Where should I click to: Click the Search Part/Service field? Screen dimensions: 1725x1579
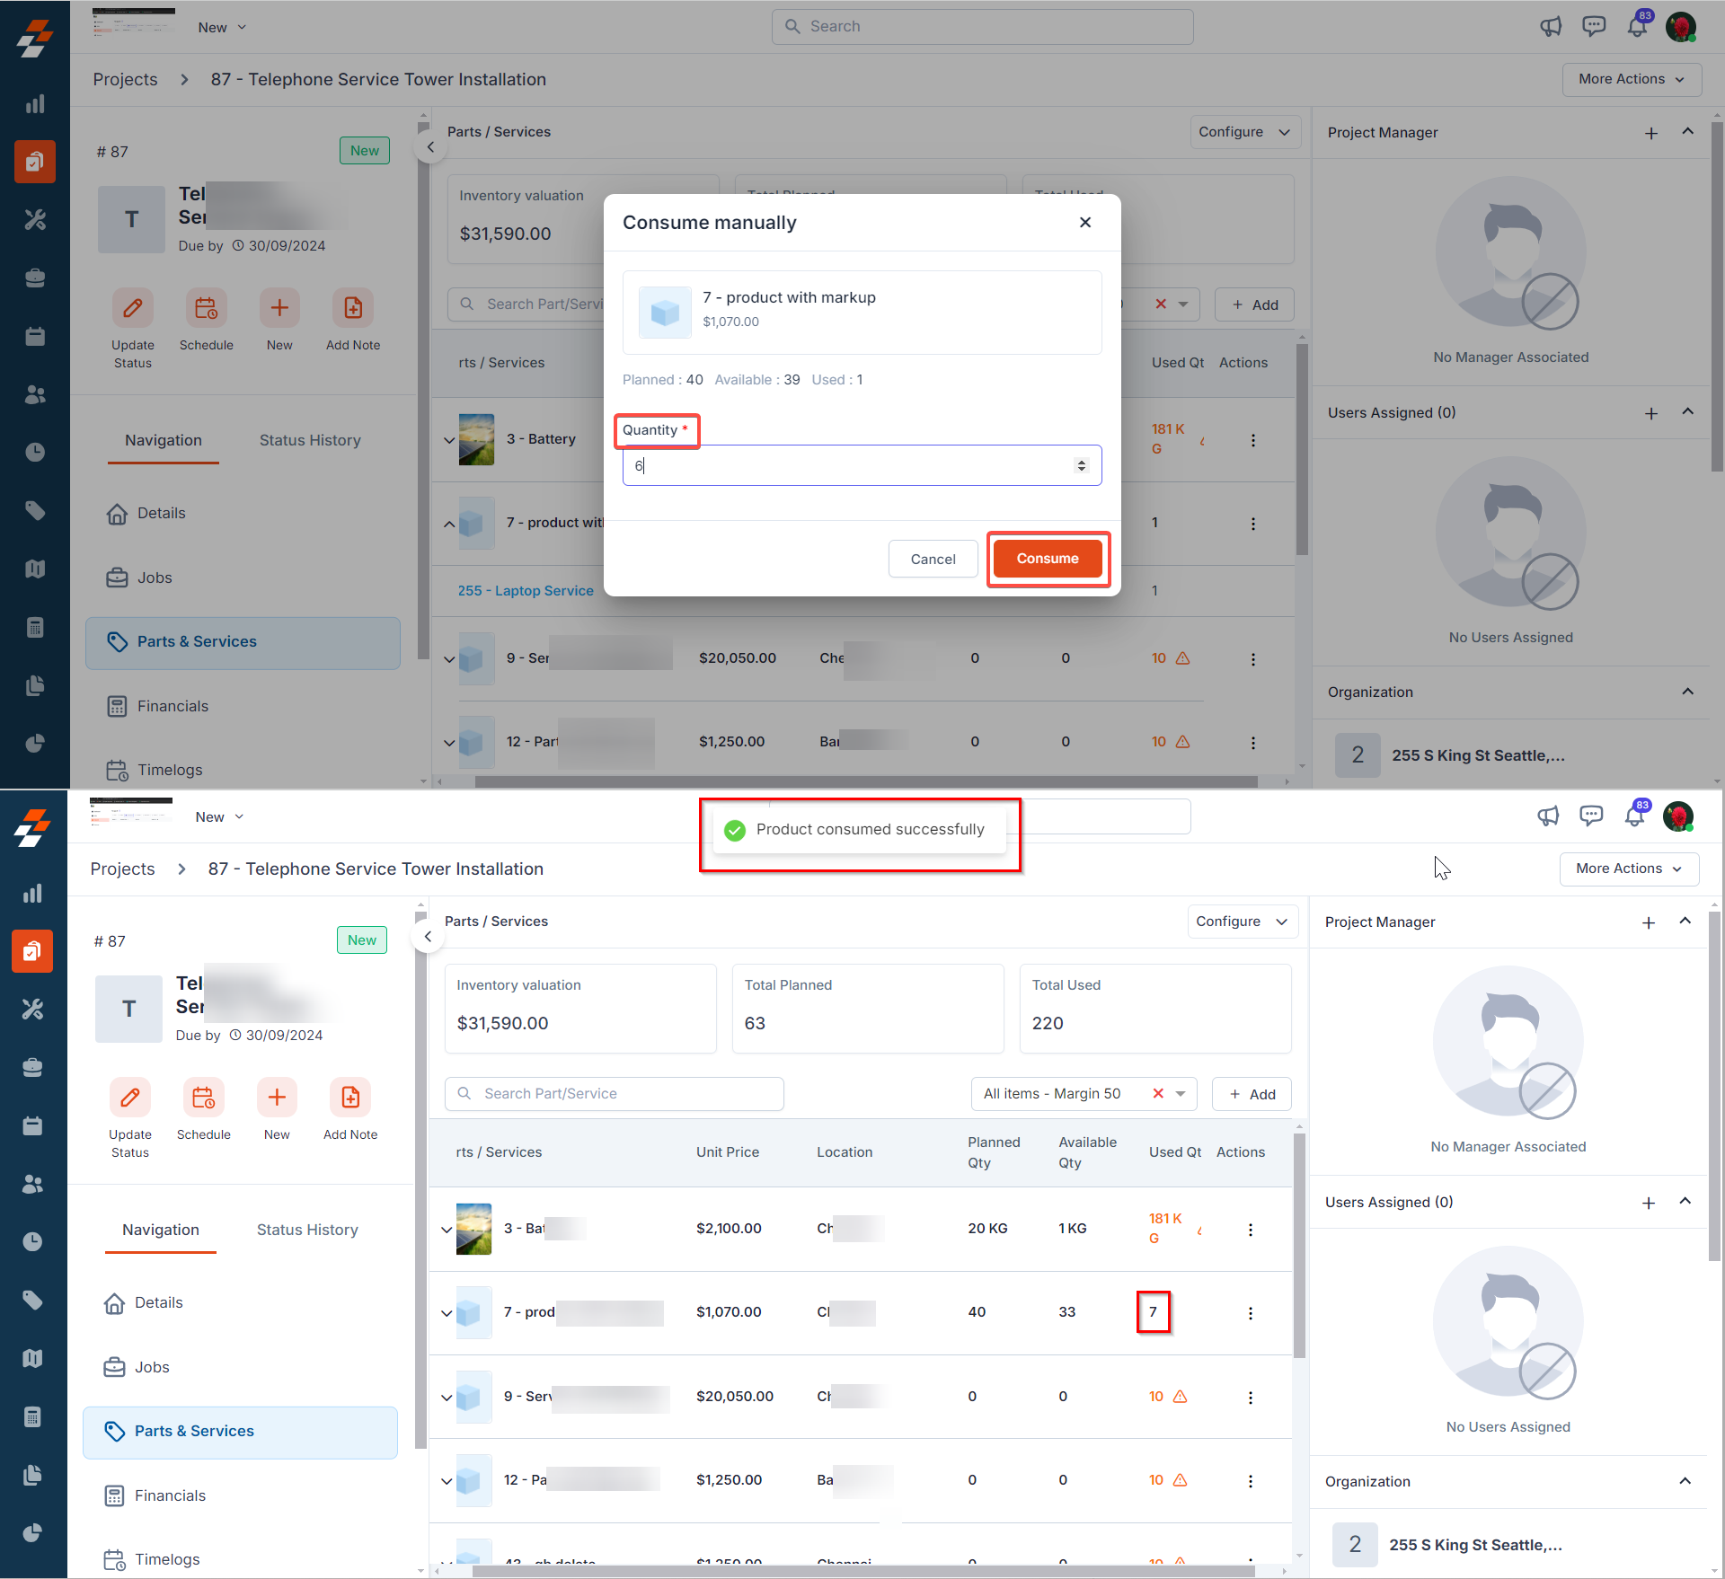point(615,1093)
